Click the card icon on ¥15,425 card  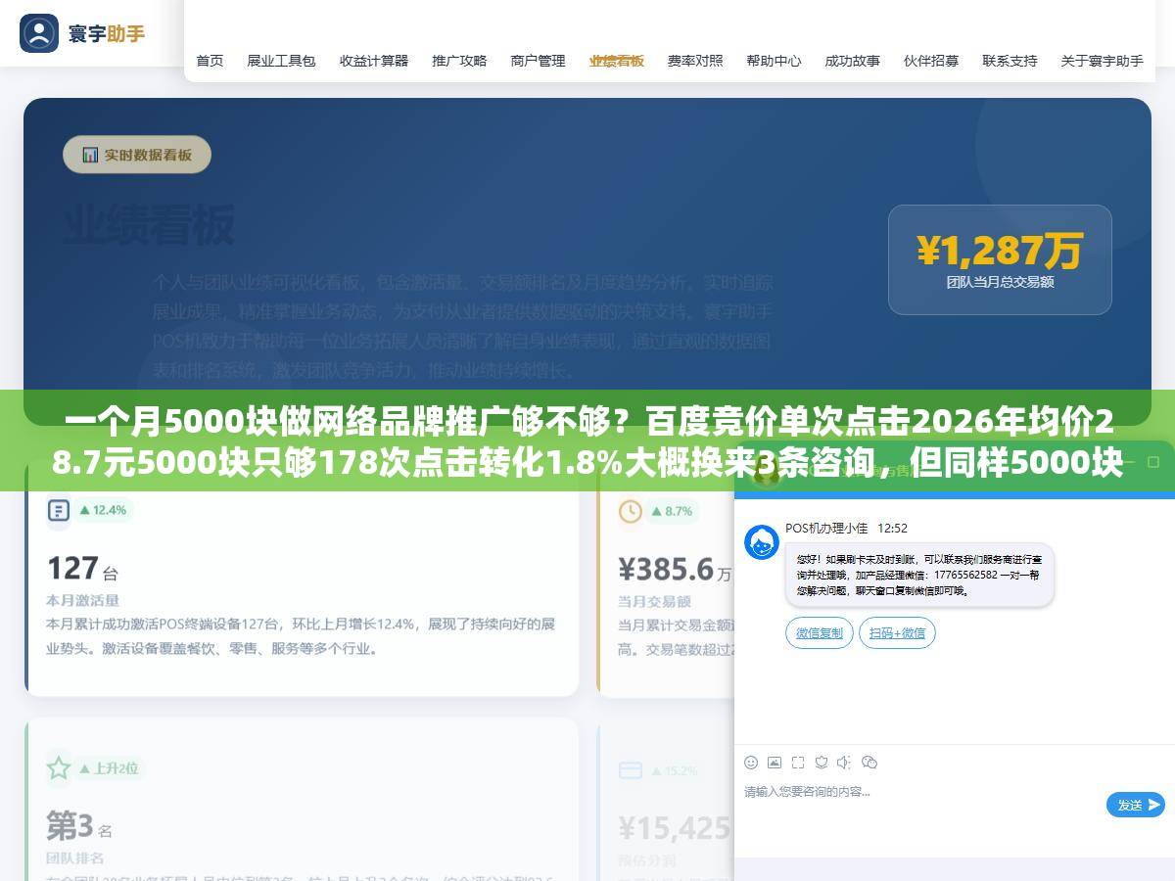tap(631, 770)
